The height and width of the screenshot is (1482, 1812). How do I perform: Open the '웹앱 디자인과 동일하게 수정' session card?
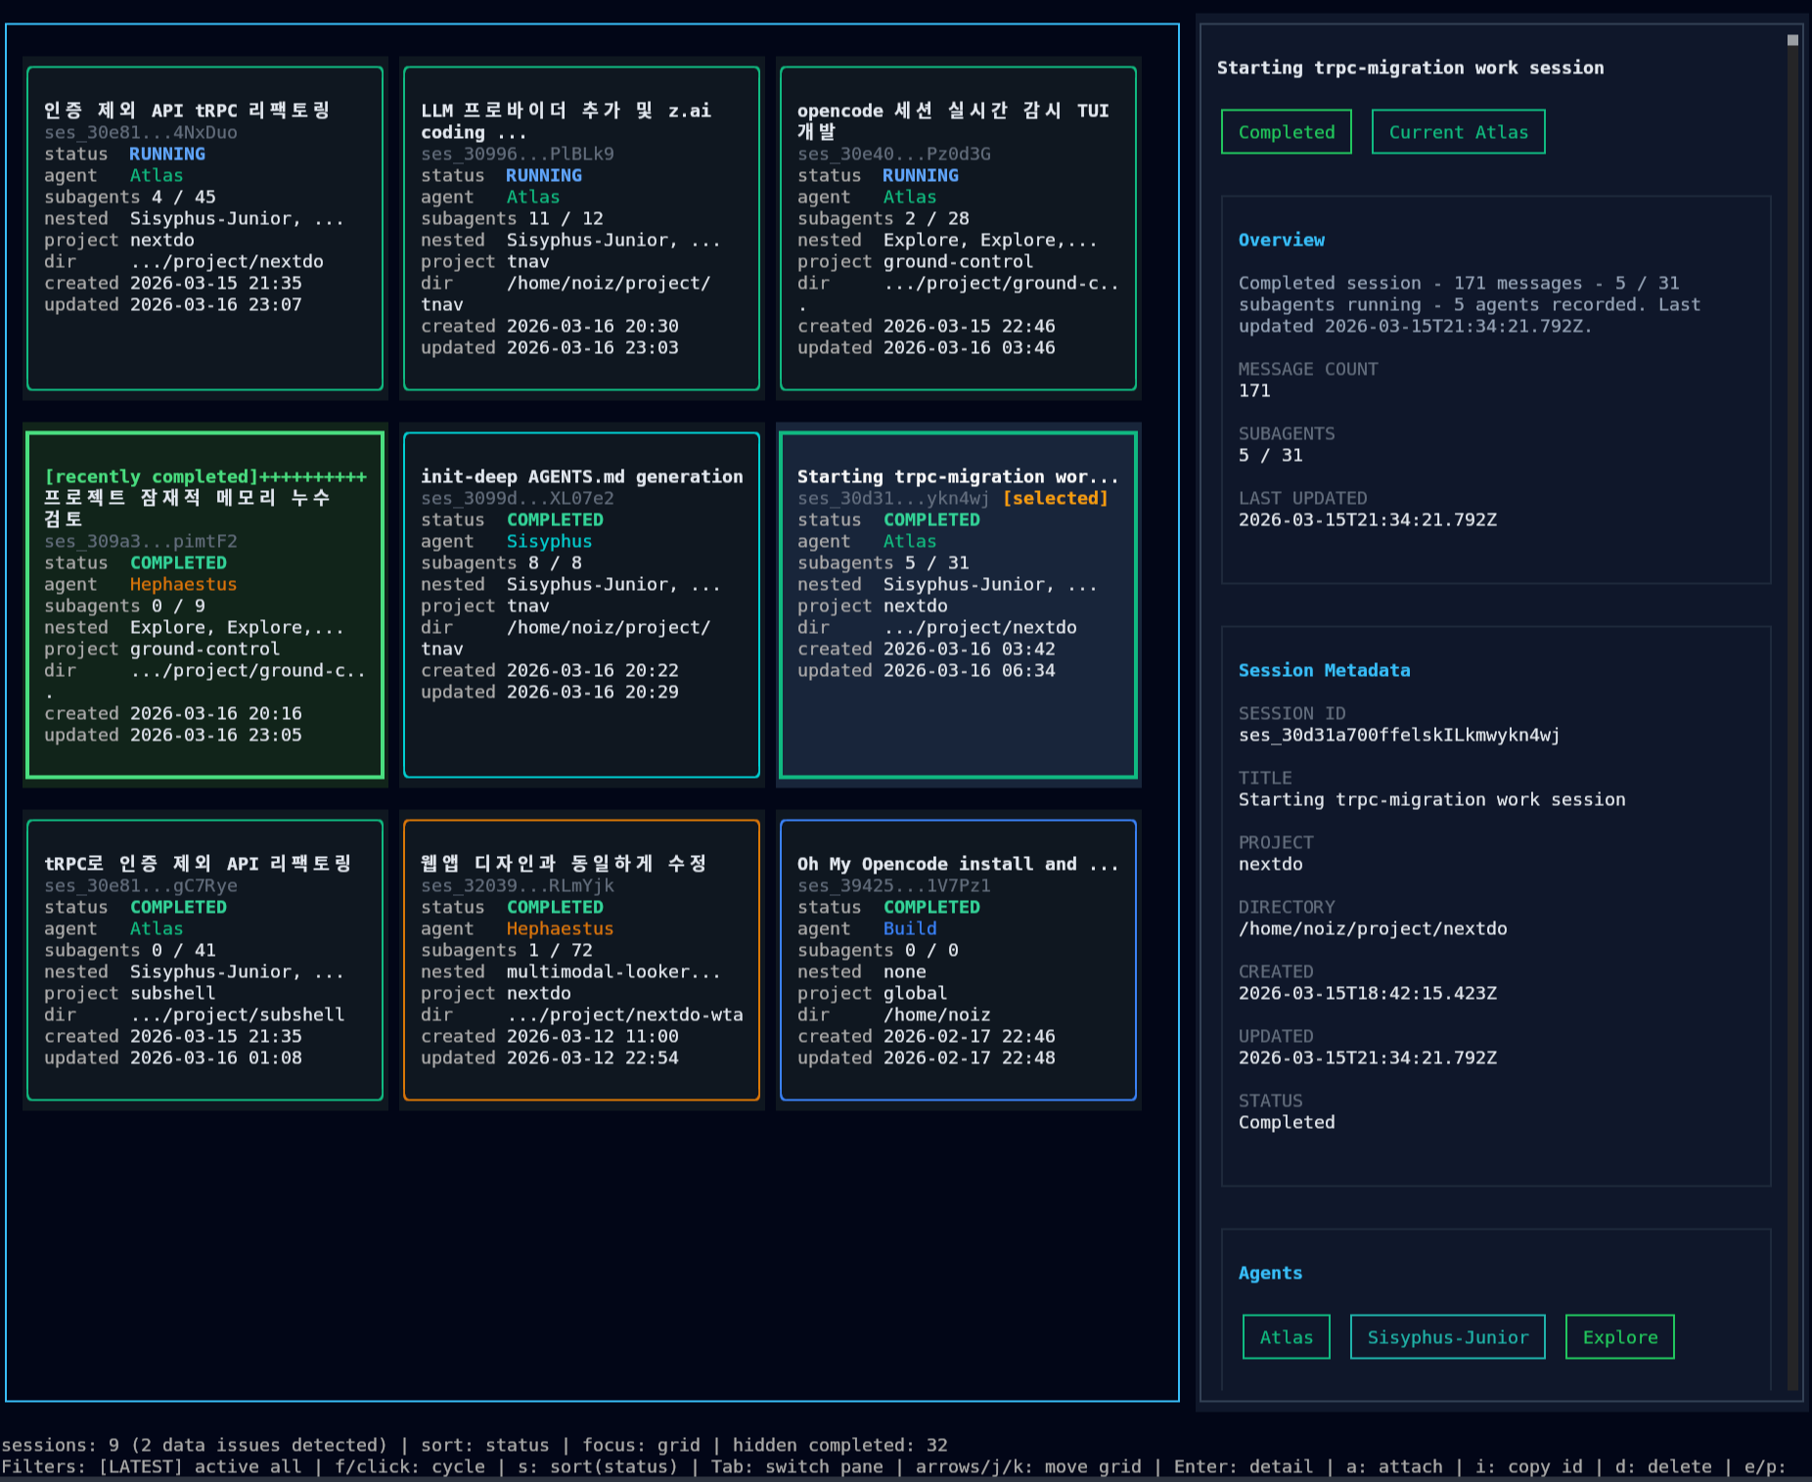tap(581, 960)
